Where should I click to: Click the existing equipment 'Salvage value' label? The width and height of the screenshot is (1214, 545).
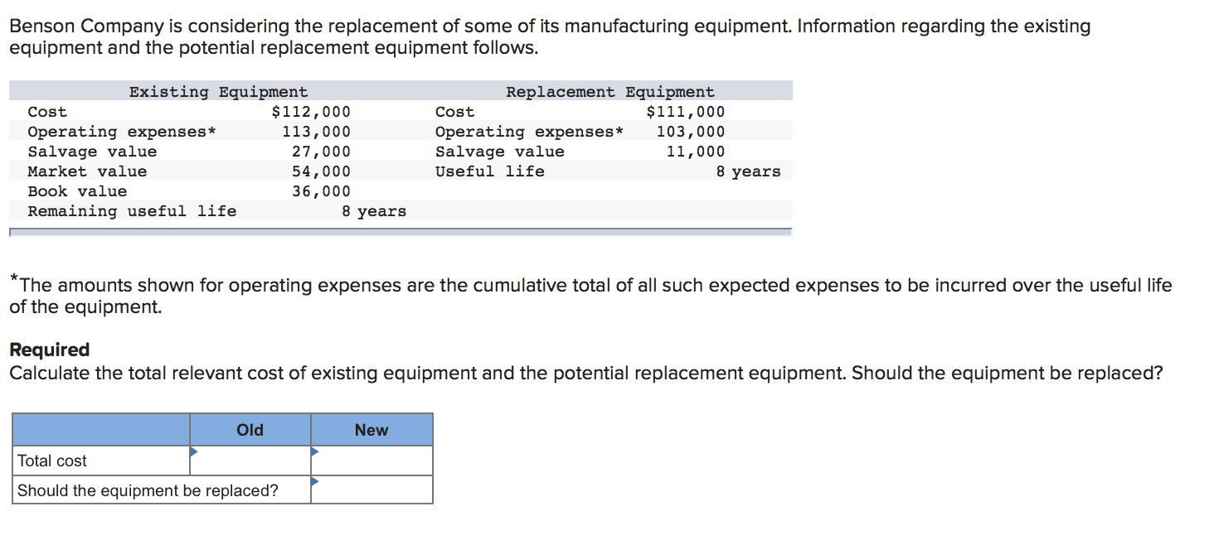(x=92, y=152)
